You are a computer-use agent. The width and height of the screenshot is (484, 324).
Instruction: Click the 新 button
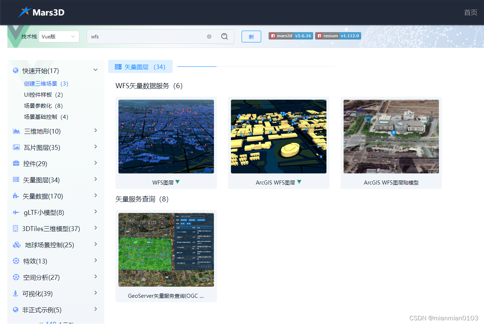(251, 37)
